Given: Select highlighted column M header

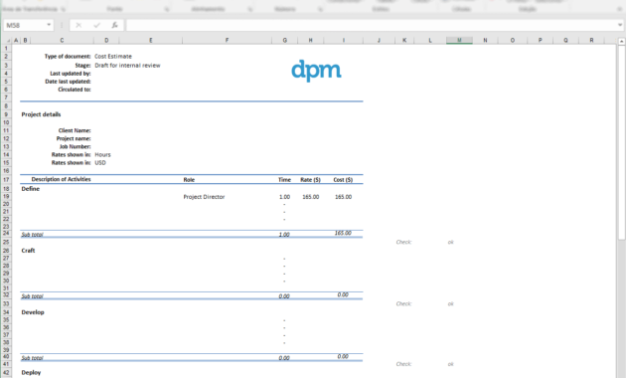Looking at the screenshot, I should click(459, 41).
